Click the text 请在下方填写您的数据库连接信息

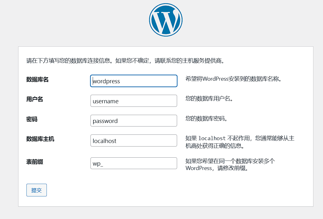click(x=69, y=61)
